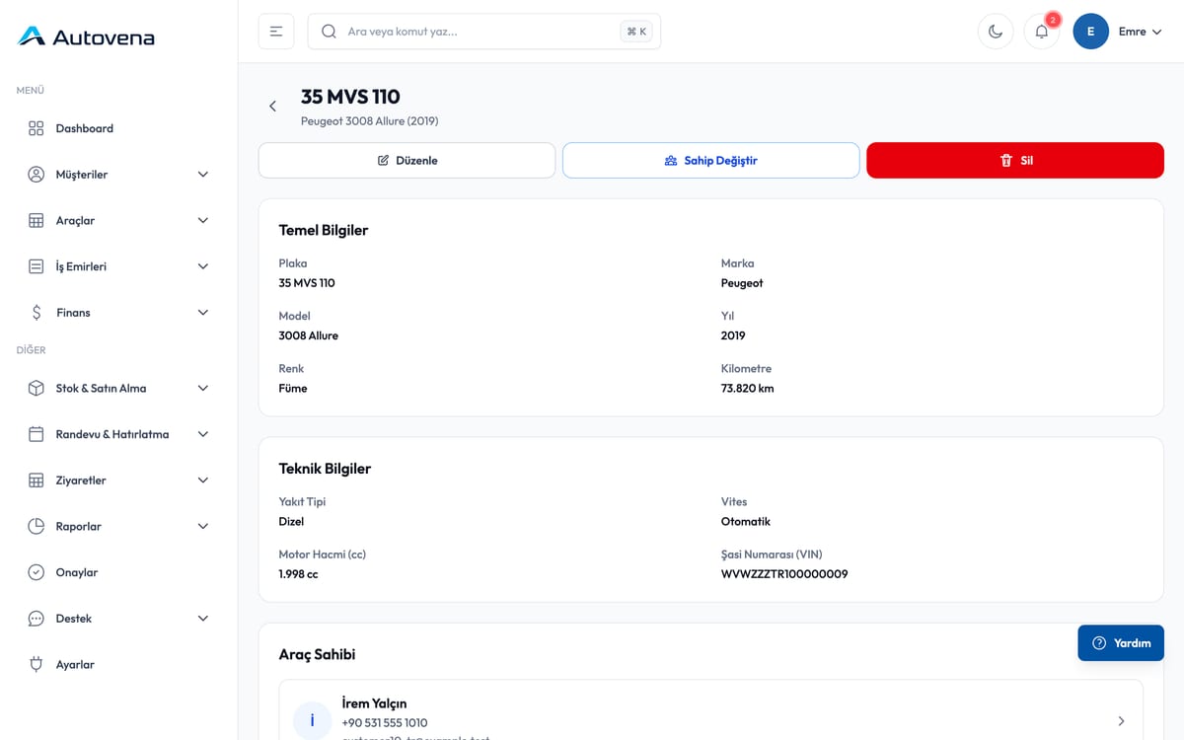This screenshot has height=740, width=1184.
Task: Click the Destek chat bubble icon
Action: 37,619
